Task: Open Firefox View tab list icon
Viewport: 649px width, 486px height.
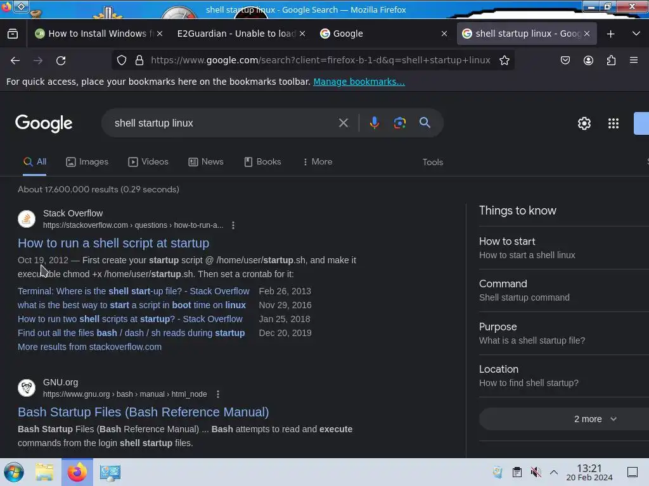Action: [13, 34]
